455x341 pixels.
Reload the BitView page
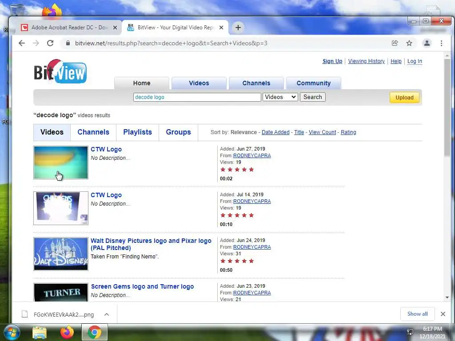click(50, 43)
